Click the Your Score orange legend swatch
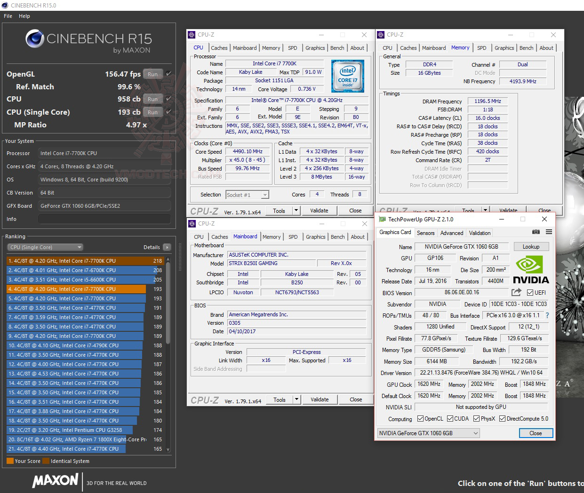 (x=10, y=461)
